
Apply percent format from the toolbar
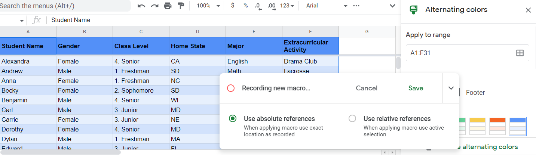[x=245, y=6]
